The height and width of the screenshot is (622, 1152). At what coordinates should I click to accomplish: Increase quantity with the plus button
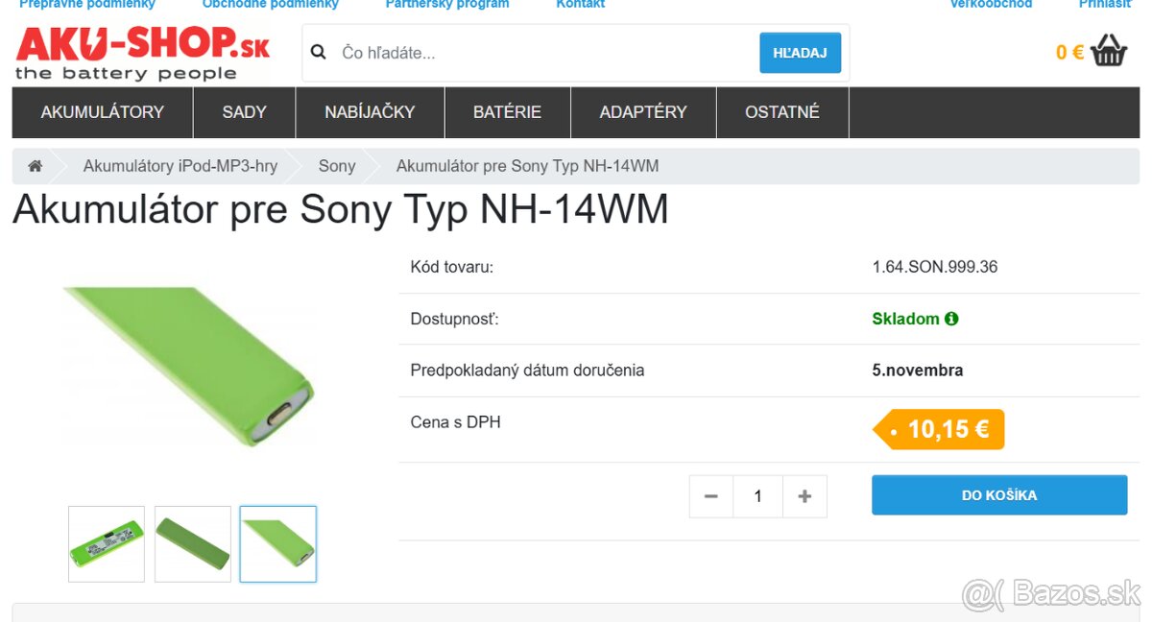tap(804, 496)
